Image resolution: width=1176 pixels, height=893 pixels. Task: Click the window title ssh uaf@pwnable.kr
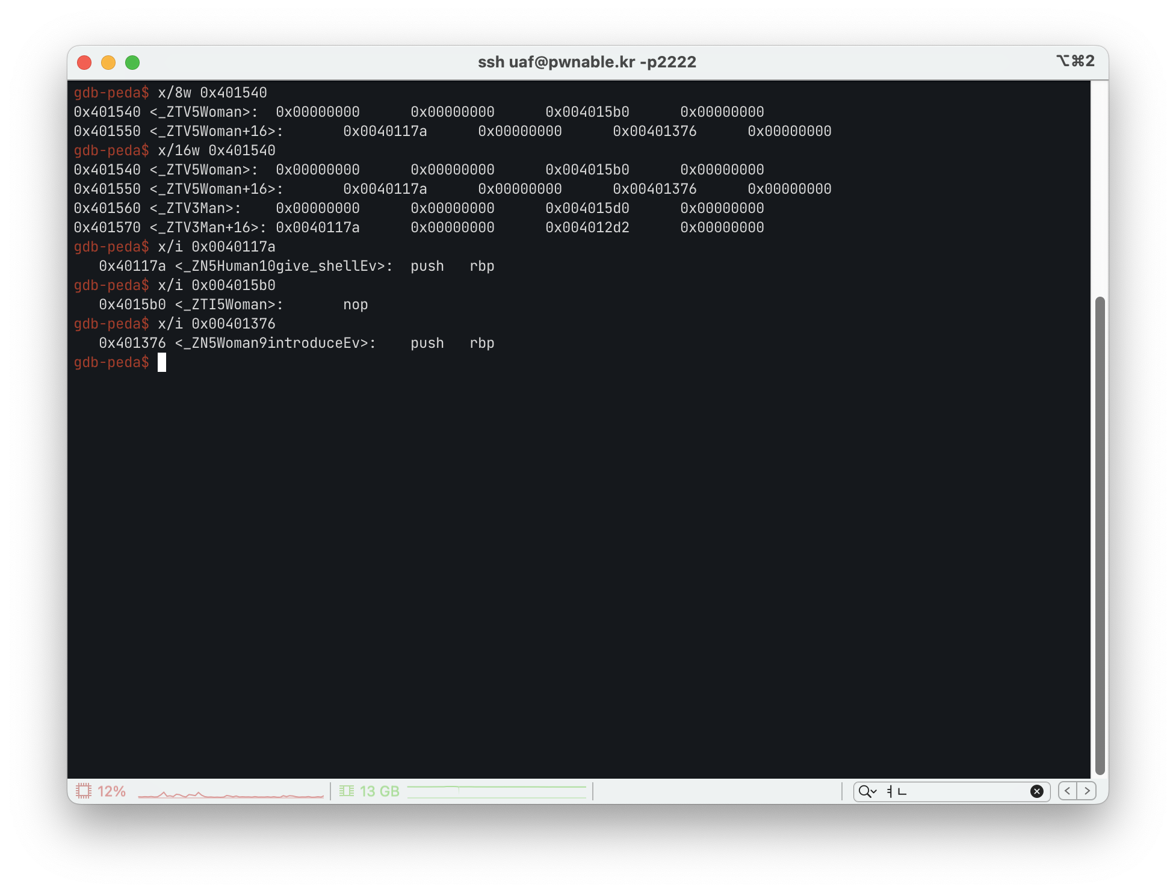point(587,62)
